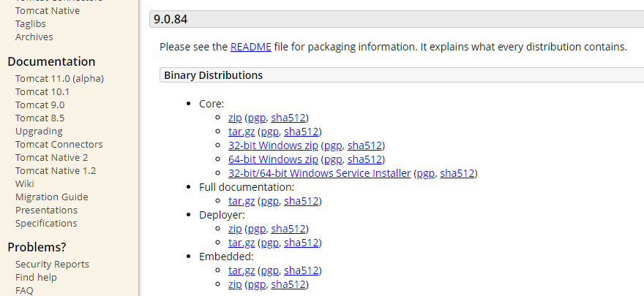Image resolution: width=644 pixels, height=296 pixels.
Task: Open Tomcat 9.0 documentation
Action: pos(40,105)
